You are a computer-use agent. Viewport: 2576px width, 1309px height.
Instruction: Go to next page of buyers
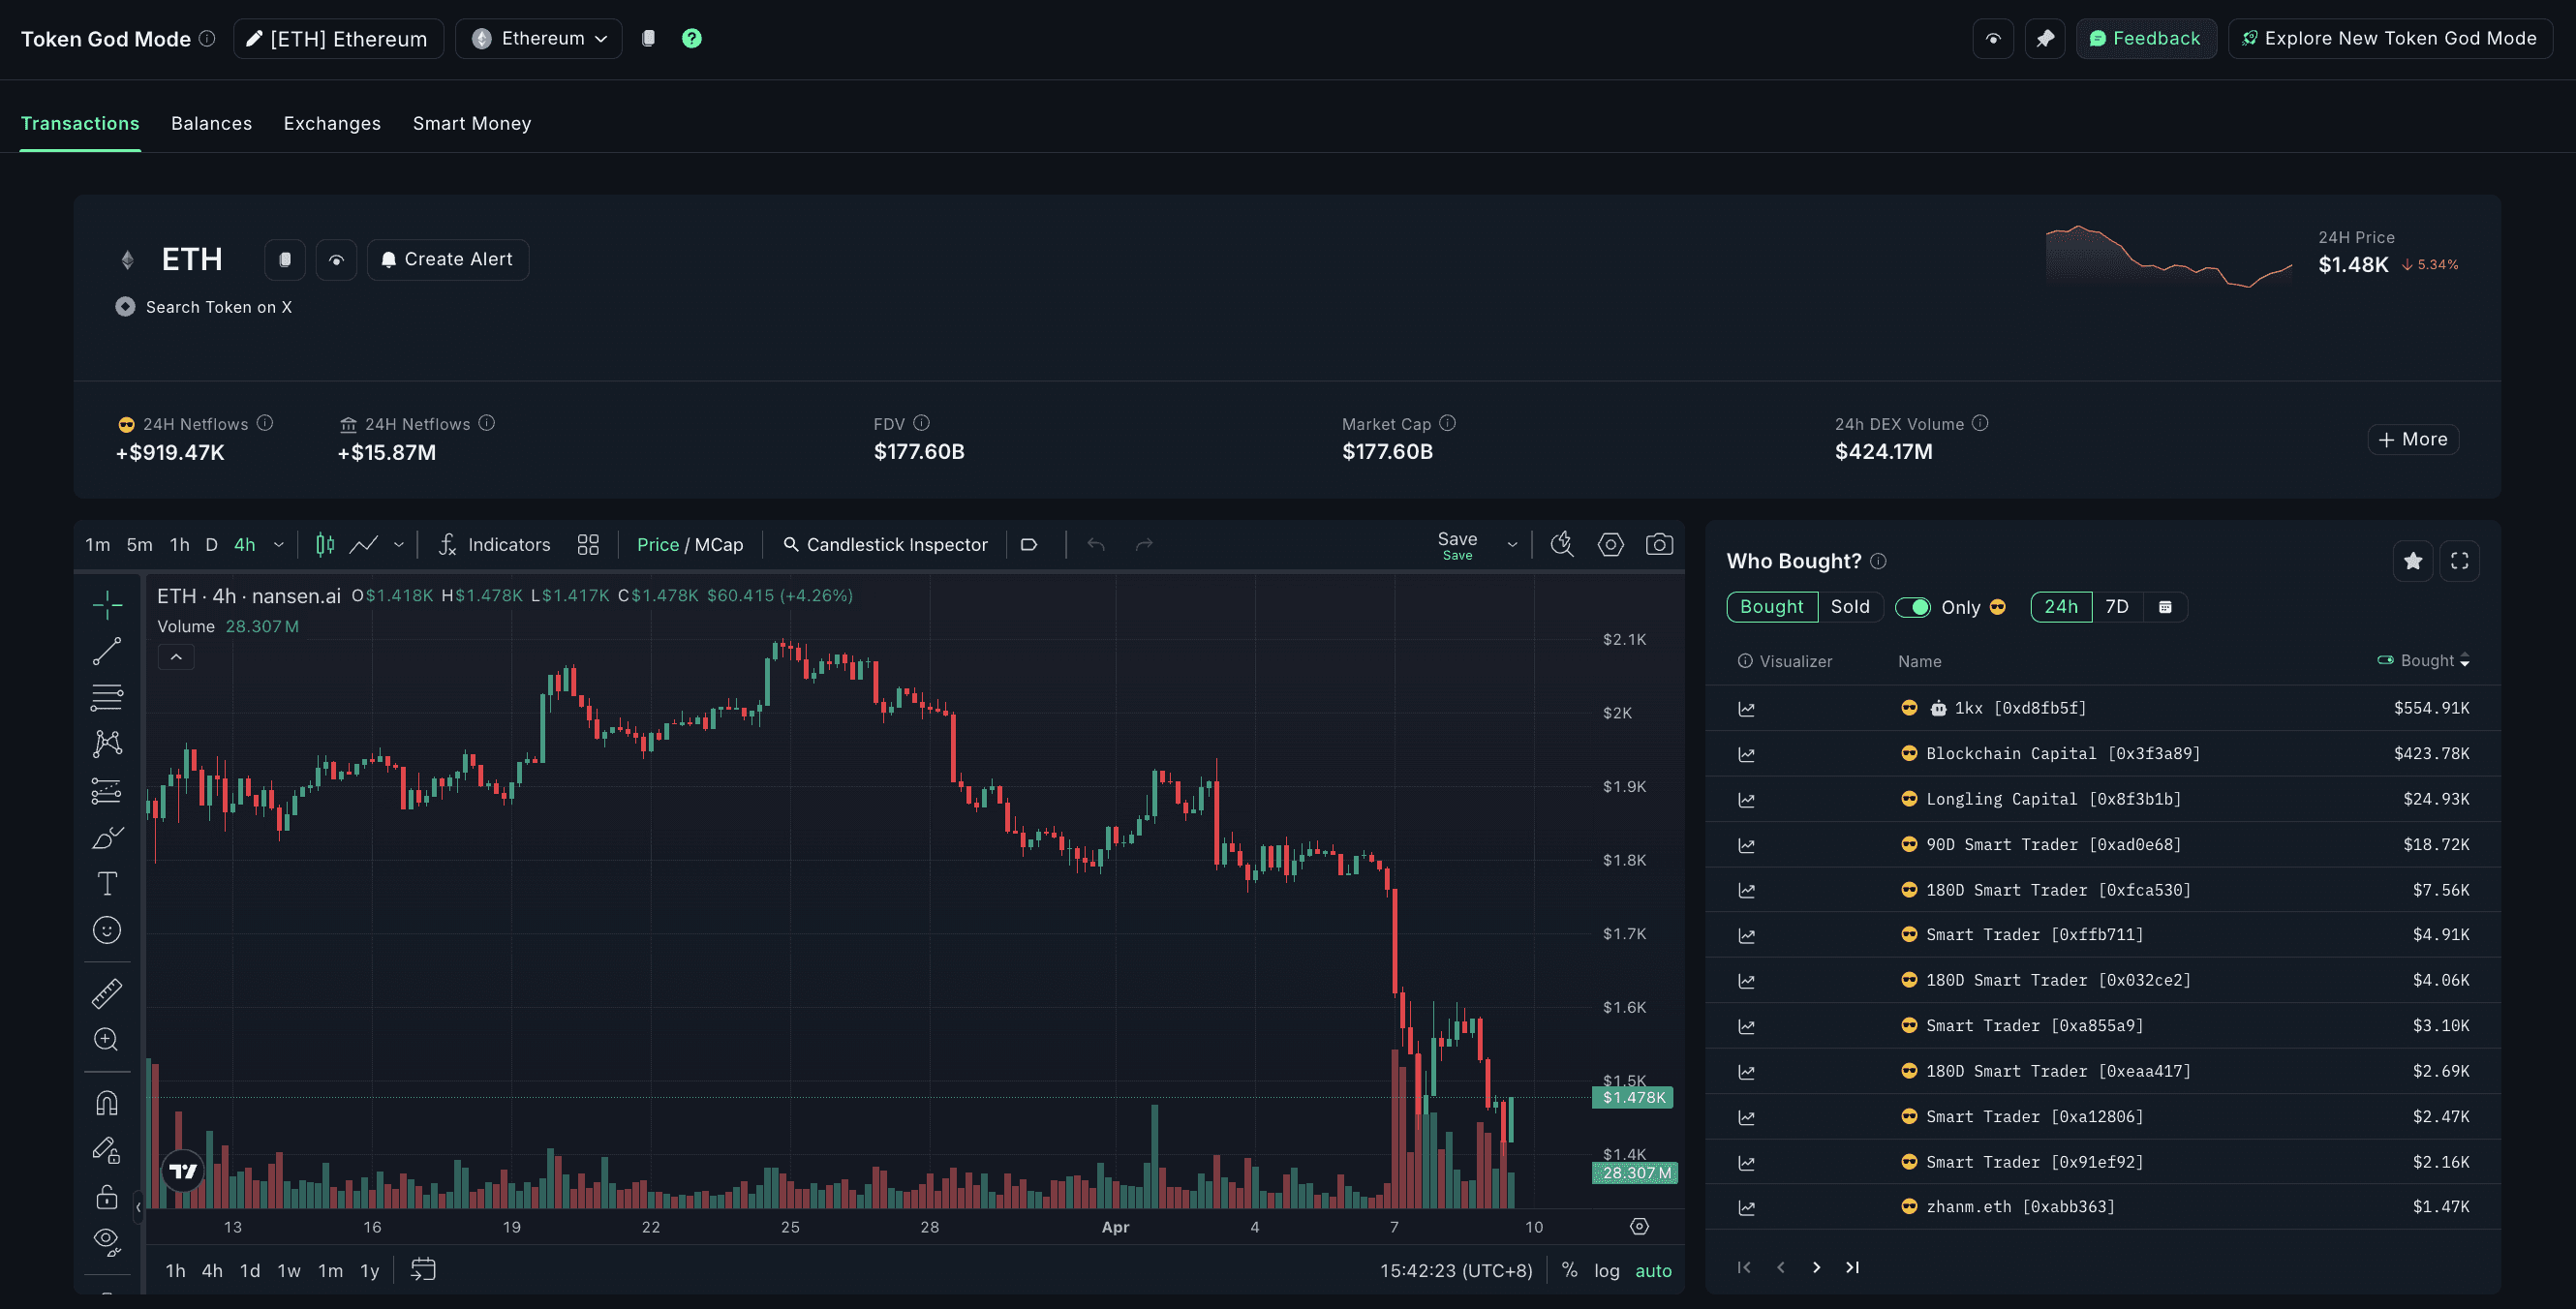[x=1816, y=1267]
